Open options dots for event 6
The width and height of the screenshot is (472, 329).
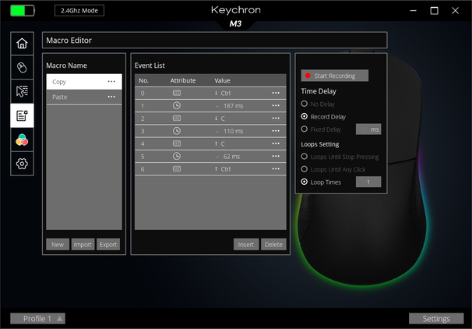point(276,168)
